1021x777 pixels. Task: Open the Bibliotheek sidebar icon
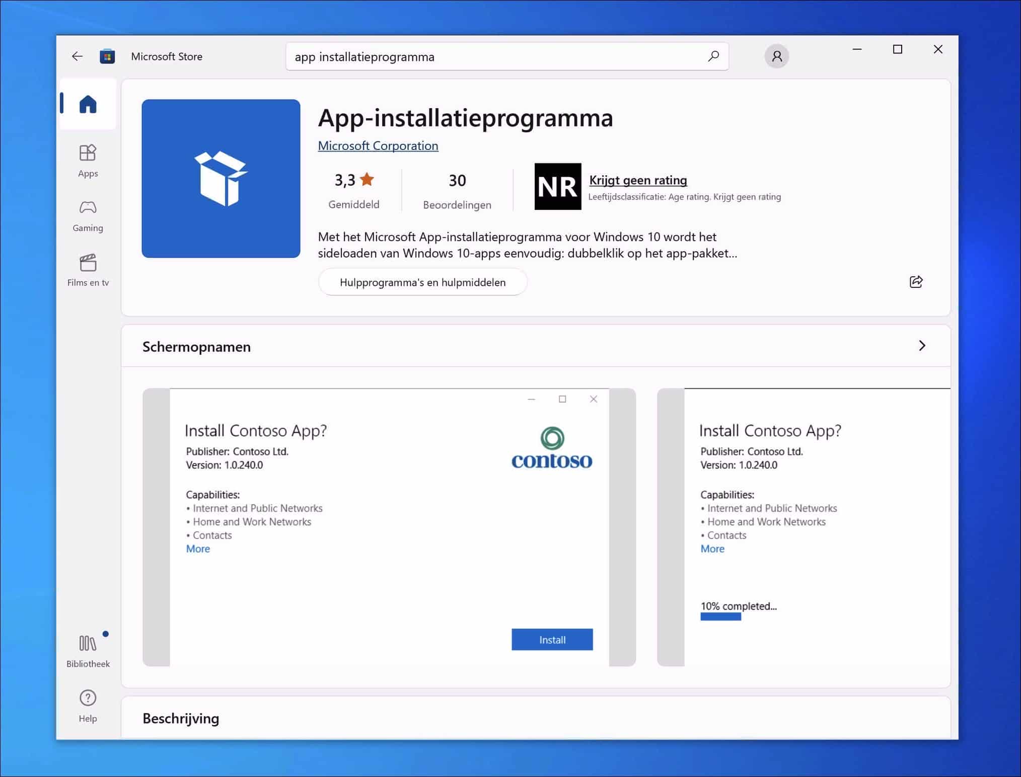tap(88, 648)
